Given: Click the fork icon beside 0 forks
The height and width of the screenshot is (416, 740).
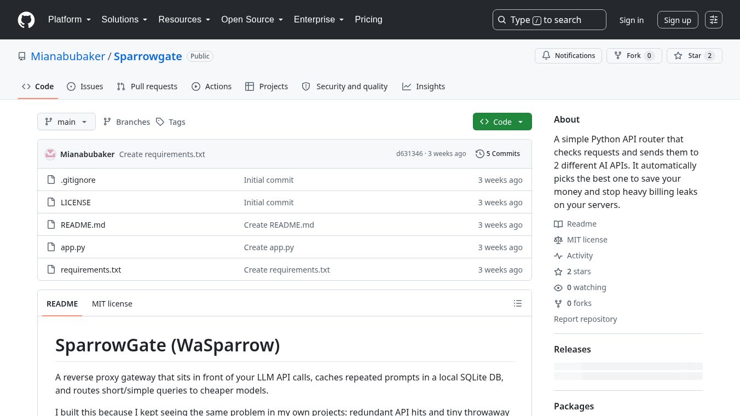Looking at the screenshot, I should (x=558, y=303).
